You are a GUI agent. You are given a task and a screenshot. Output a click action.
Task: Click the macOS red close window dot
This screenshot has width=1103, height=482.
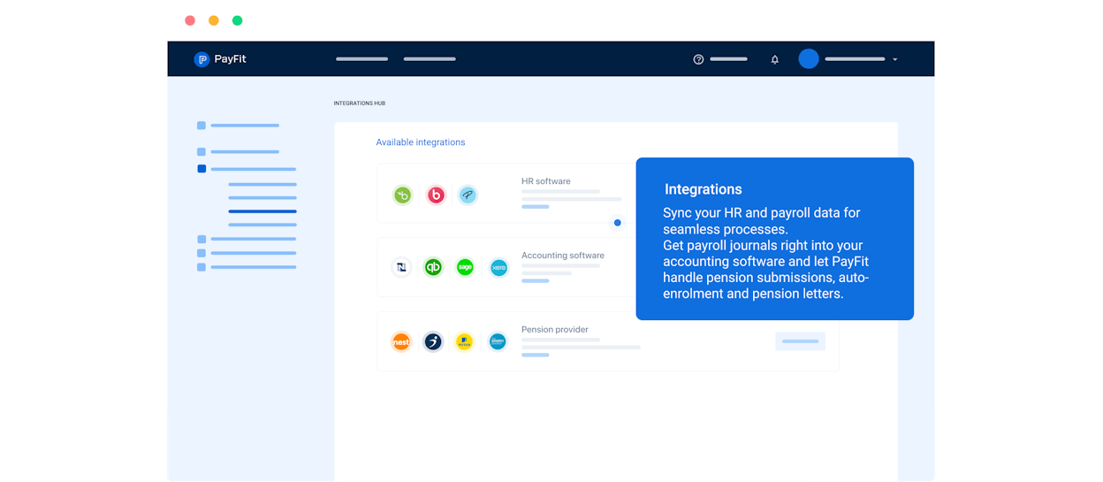click(190, 20)
